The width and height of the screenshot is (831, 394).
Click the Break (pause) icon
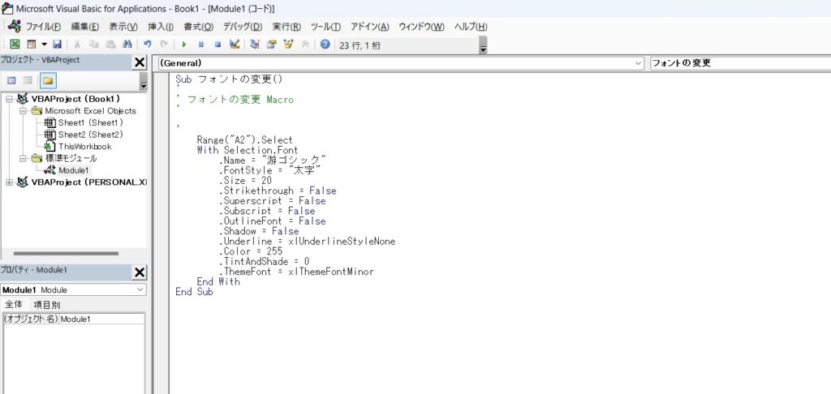[201, 45]
